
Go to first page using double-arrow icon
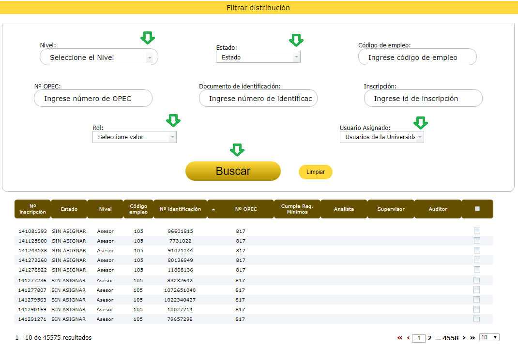point(400,338)
